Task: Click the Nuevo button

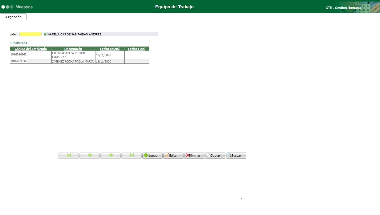Action: click(x=152, y=156)
